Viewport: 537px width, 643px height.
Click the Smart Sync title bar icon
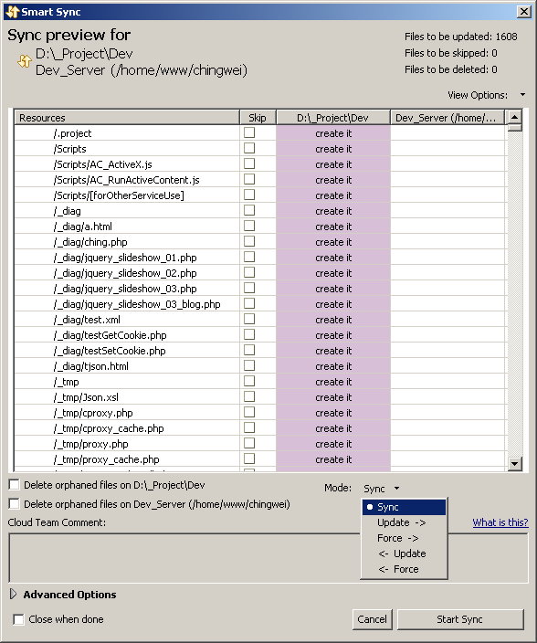tap(12, 12)
